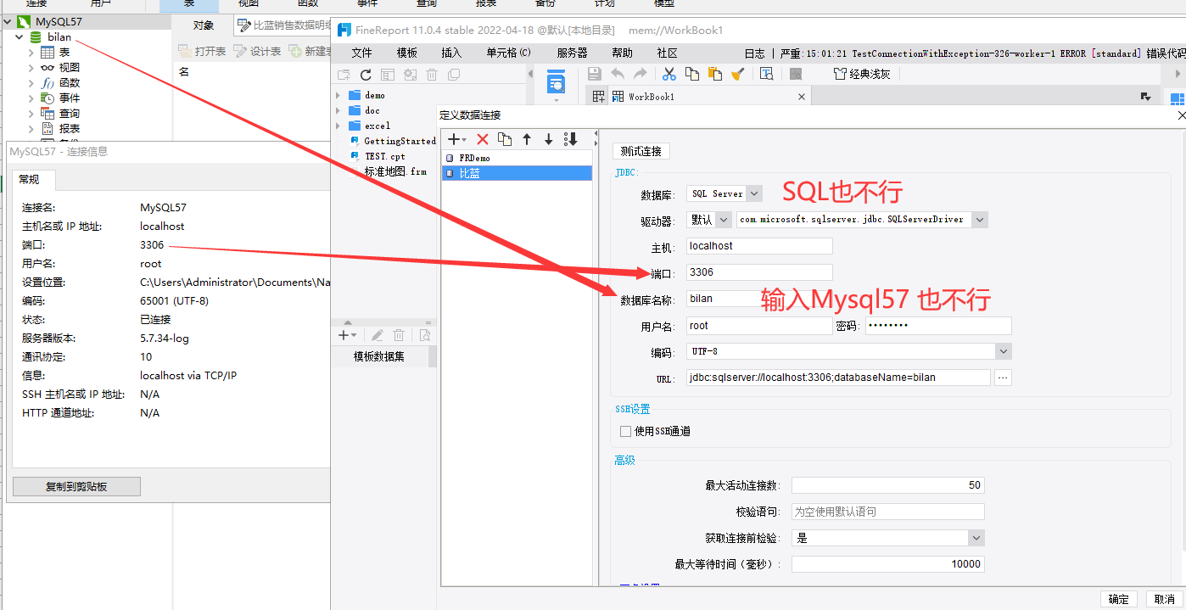Click the new folder icon in file panel
This screenshot has height=610, width=1186.
[344, 75]
